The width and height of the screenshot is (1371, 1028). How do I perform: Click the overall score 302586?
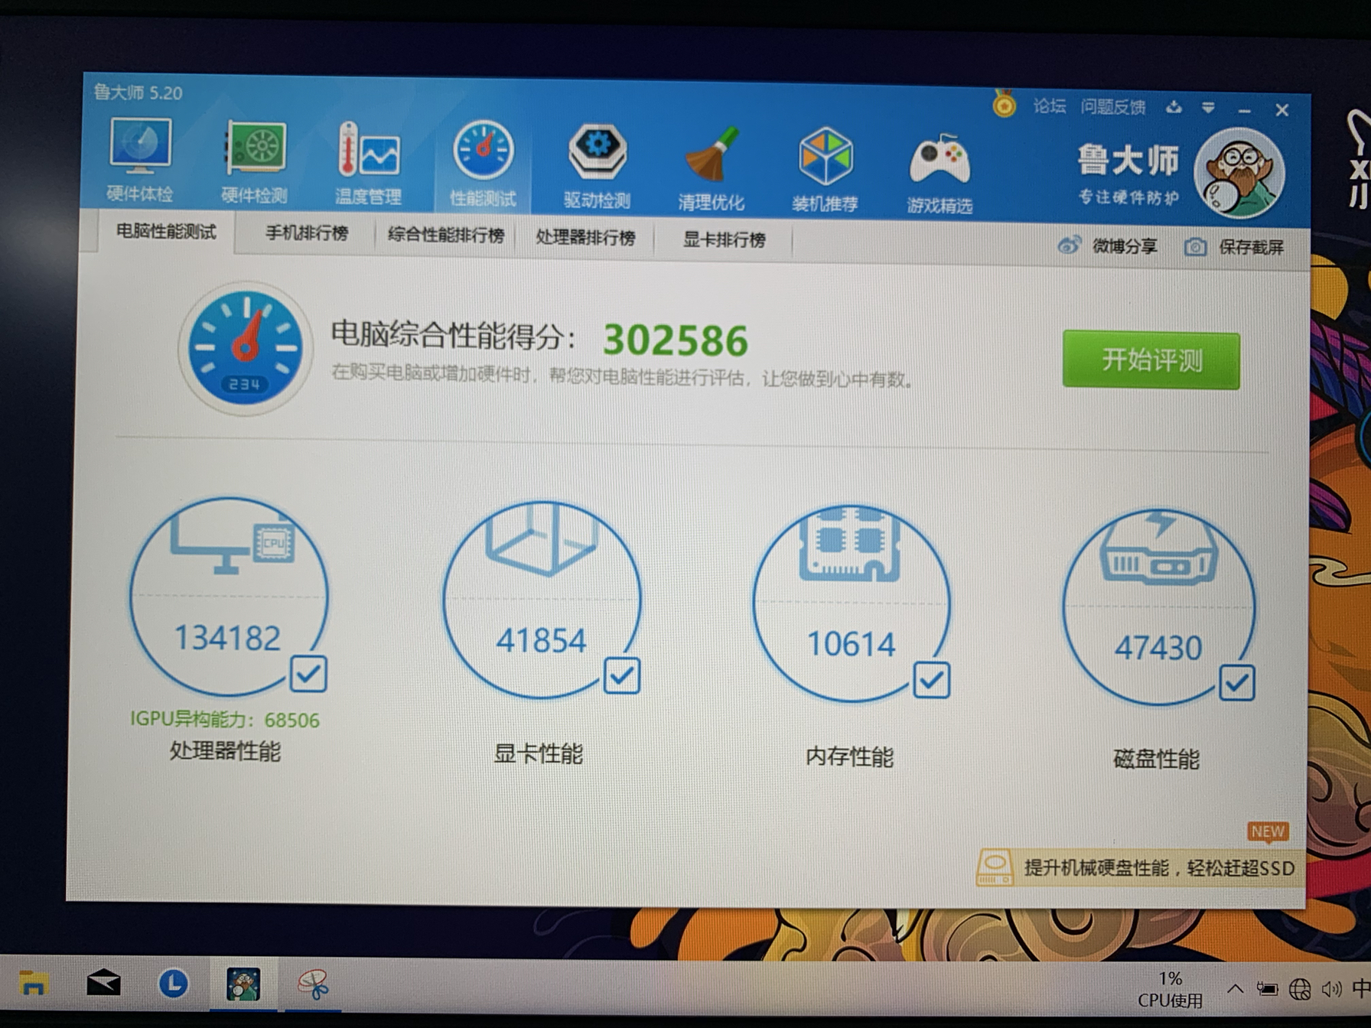(676, 340)
